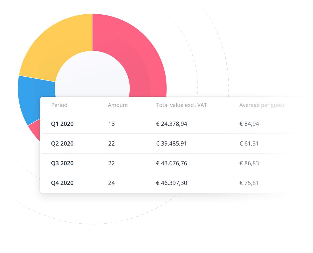Viewport: 313px width, 253px height.
Task: Select the Q4 2020 row label
Action: [x=62, y=183]
